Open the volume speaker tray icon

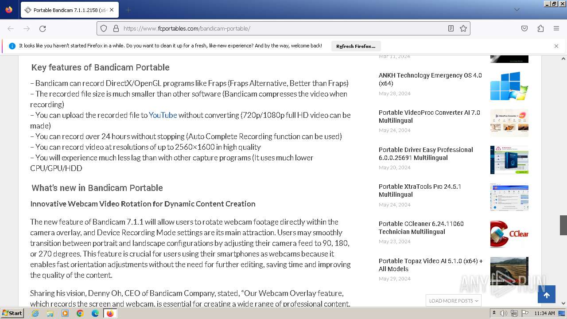click(x=504, y=313)
